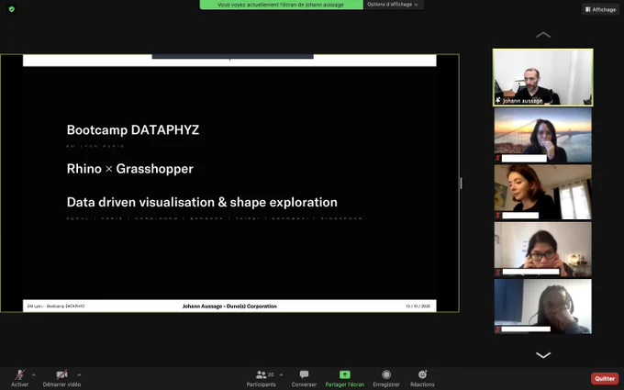
Task: Click the slide footer date 13 / 10 / 2020
Action: pyautogui.click(x=418, y=306)
